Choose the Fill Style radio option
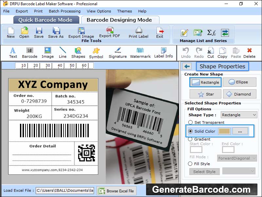Screen dimensions: 262x197 pyautogui.click(x=190, y=164)
